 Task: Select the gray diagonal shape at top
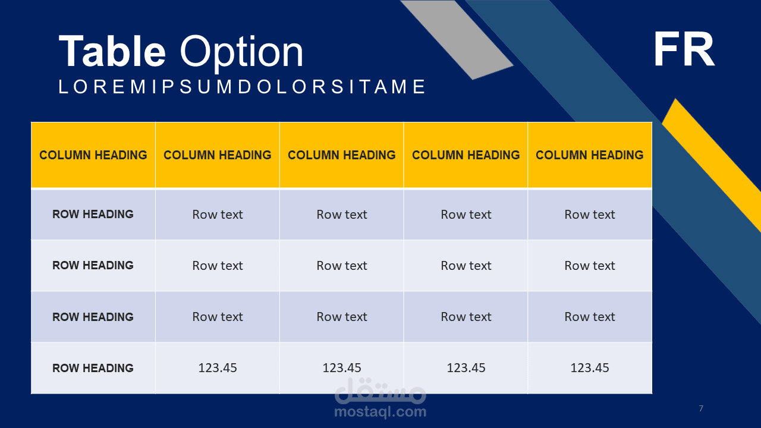457,39
